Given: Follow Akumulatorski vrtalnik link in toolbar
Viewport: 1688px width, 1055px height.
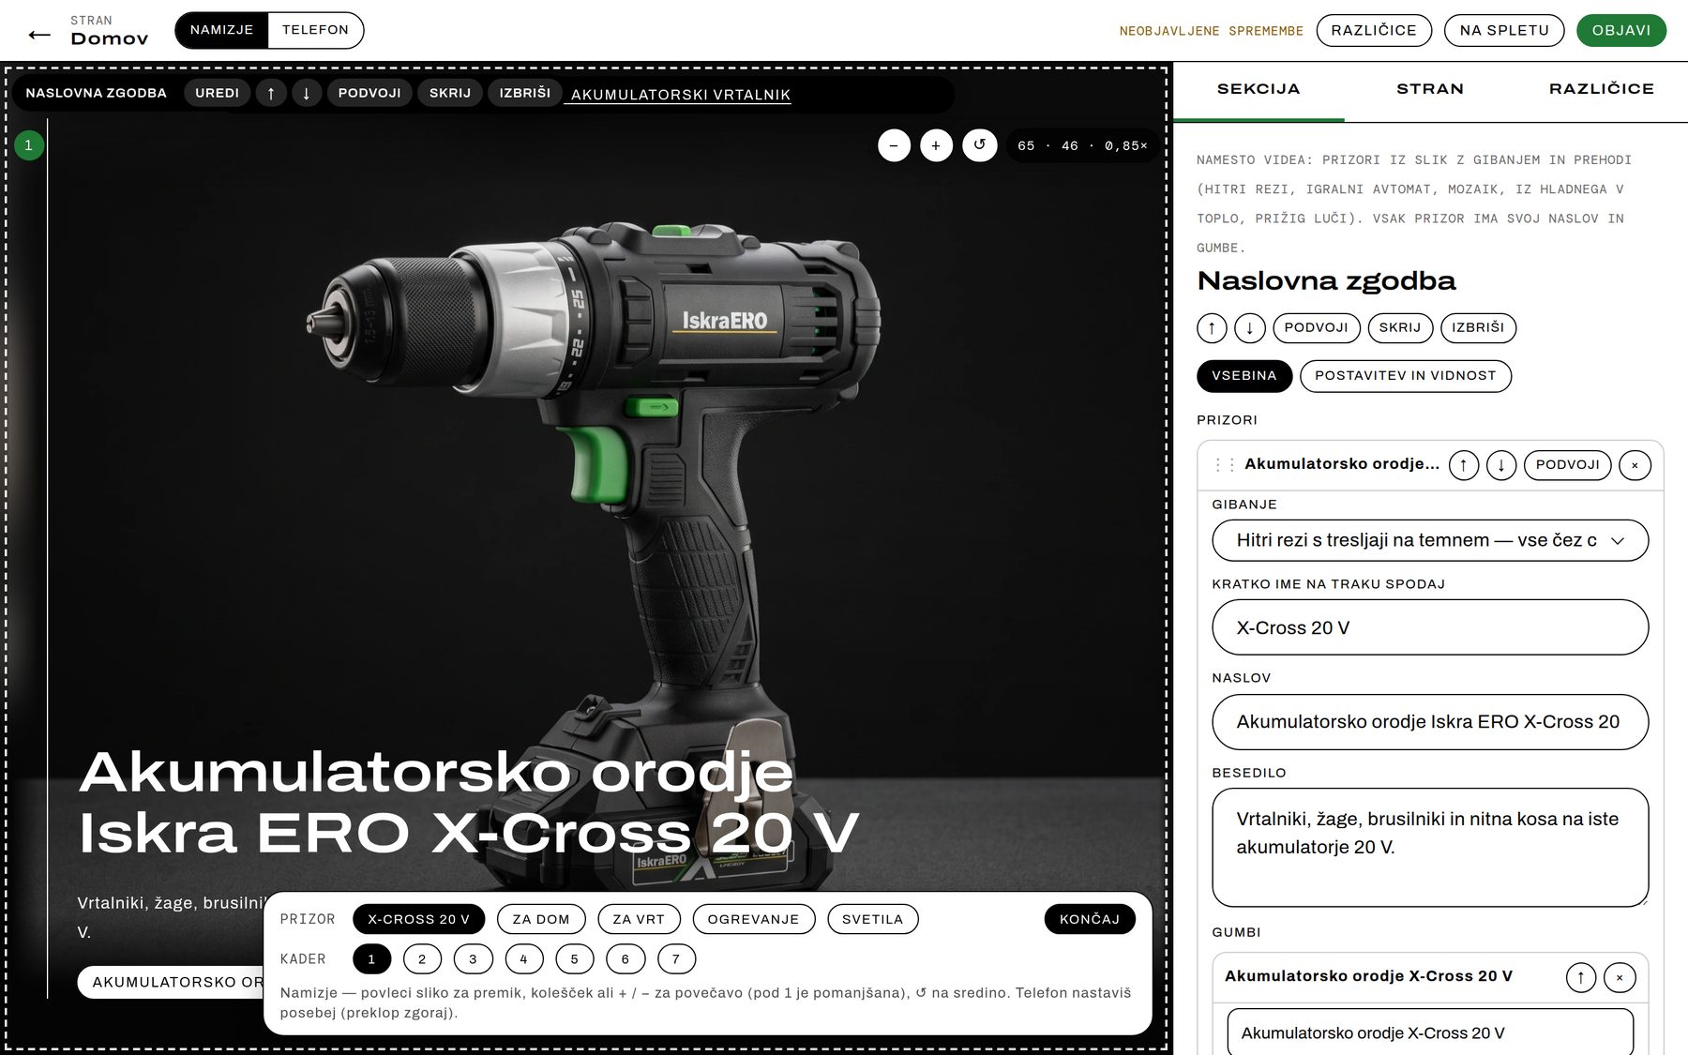Looking at the screenshot, I should (681, 95).
